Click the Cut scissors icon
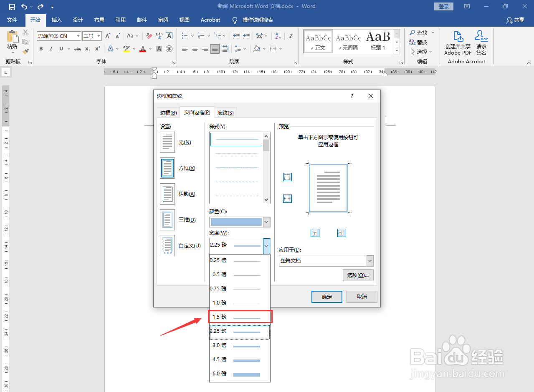The height and width of the screenshot is (392, 534). pos(25,32)
